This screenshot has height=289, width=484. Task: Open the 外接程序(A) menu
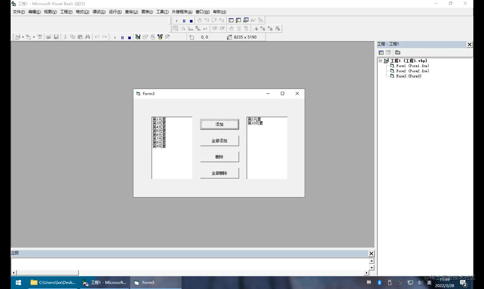[x=182, y=12]
